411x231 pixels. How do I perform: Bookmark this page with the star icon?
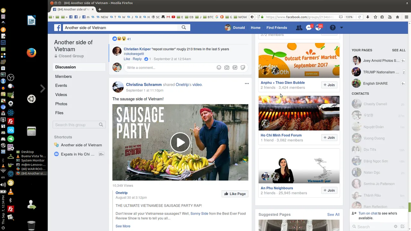pos(375,17)
